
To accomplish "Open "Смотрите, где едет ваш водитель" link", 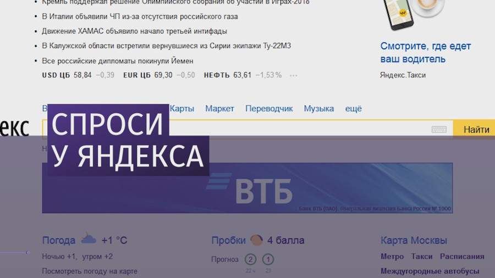I will pyautogui.click(x=425, y=53).
